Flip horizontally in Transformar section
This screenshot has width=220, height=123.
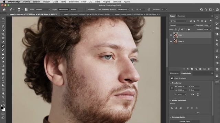(x=192, y=94)
